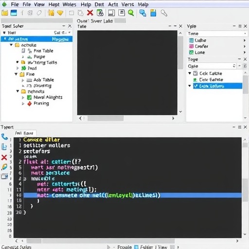Expand the Ask Table item
The height and width of the screenshot is (249, 249).
coord(23,80)
